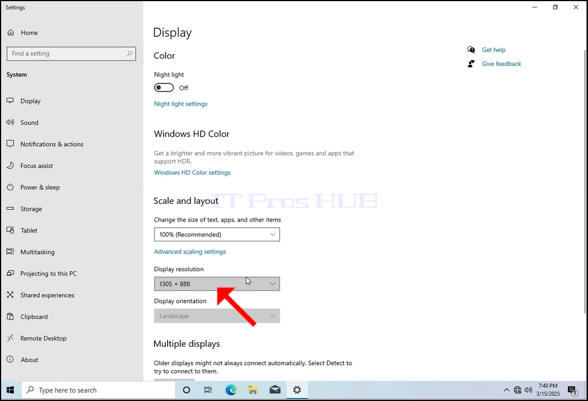The width and height of the screenshot is (588, 401).
Task: Open File Explorer from the taskbar
Action: coord(253,390)
